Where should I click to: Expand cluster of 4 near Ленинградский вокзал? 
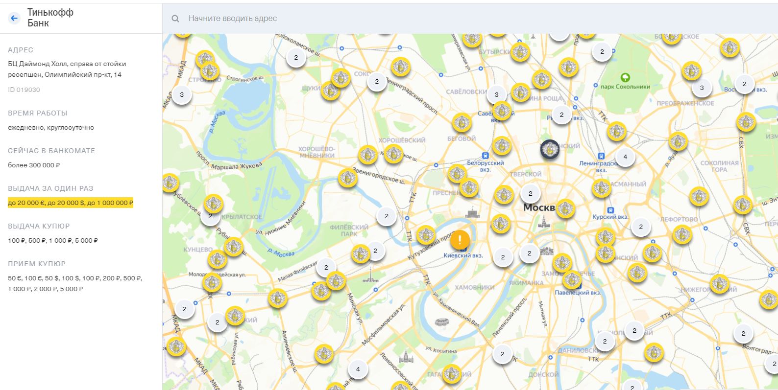(625, 157)
